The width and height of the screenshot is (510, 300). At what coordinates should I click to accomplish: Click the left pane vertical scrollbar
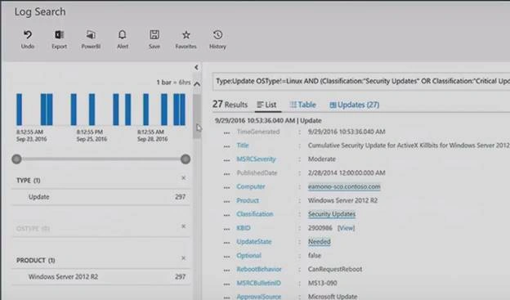click(197, 116)
